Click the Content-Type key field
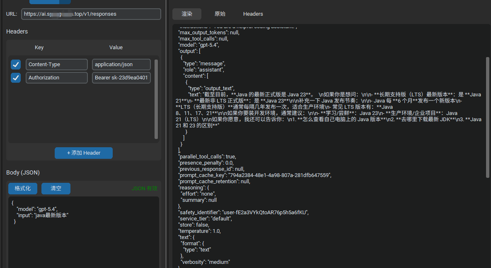 point(57,65)
